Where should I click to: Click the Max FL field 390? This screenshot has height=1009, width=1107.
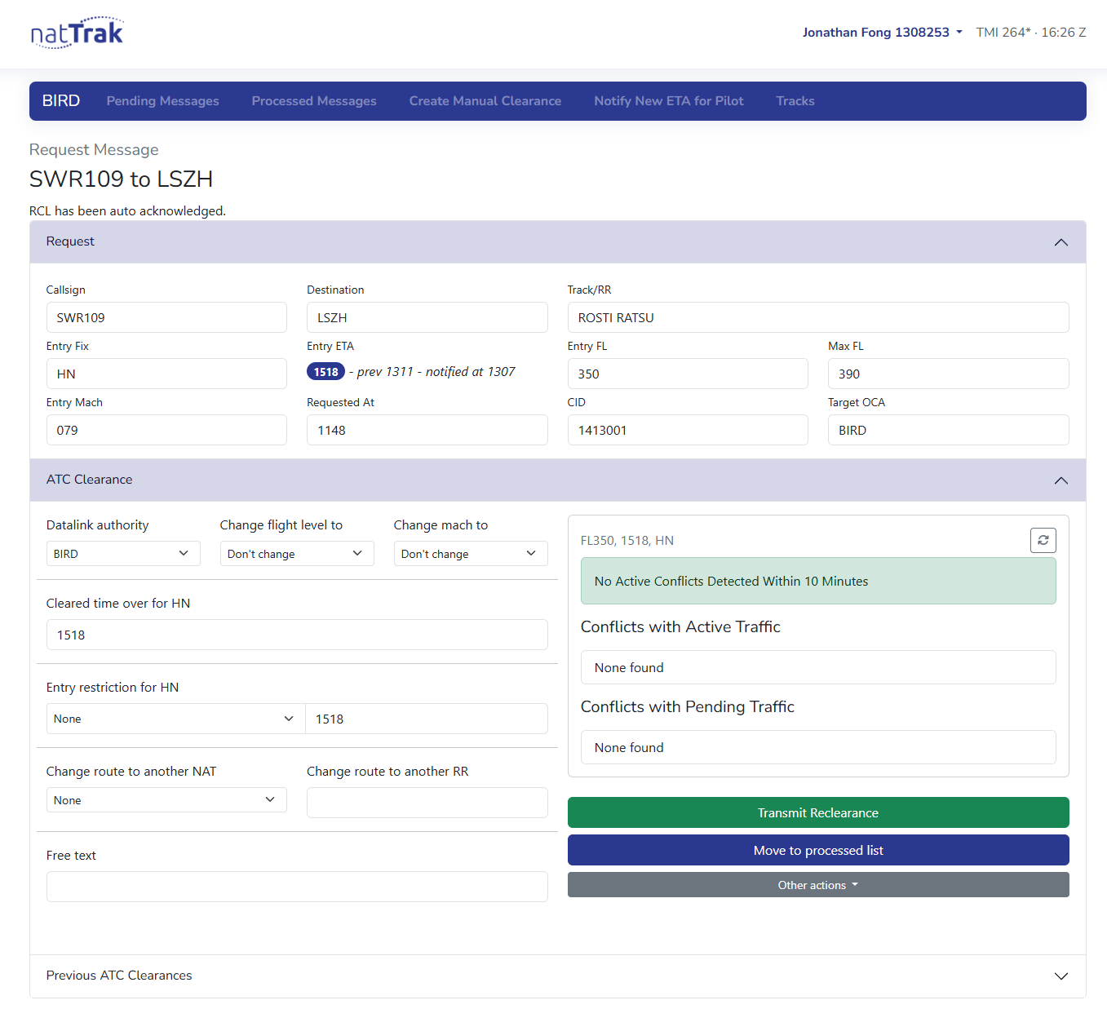[949, 374]
